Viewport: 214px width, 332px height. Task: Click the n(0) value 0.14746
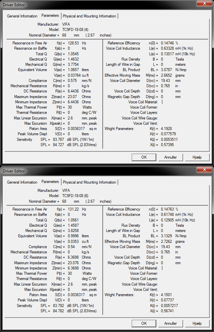(167, 43)
